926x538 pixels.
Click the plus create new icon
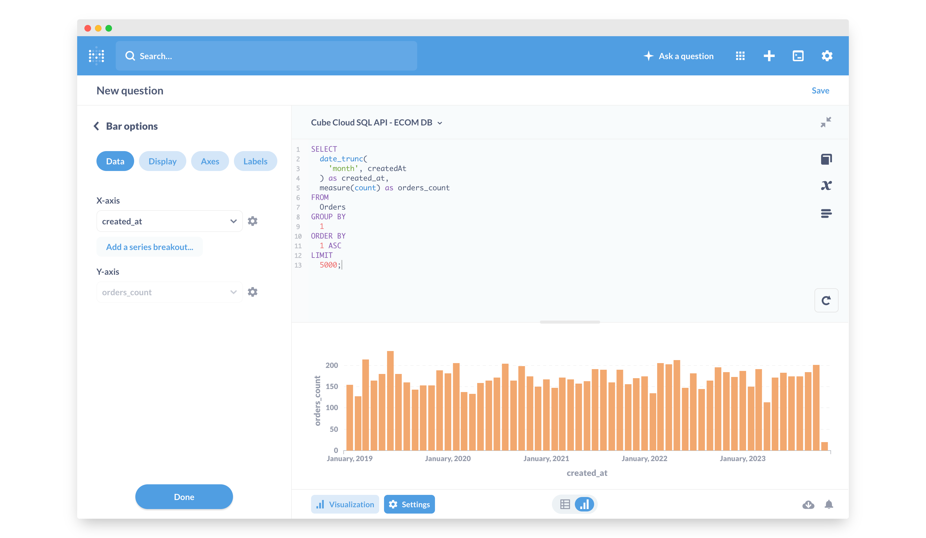point(769,56)
